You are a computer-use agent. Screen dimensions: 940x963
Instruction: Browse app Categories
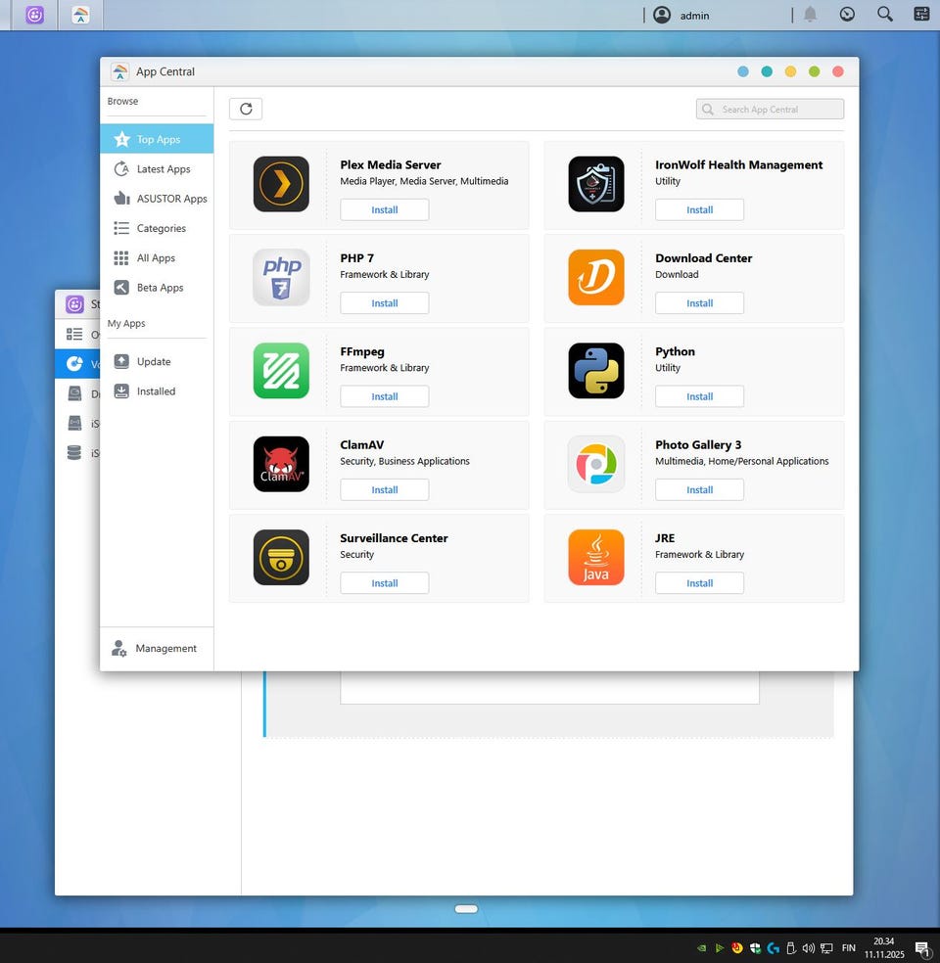point(157,228)
